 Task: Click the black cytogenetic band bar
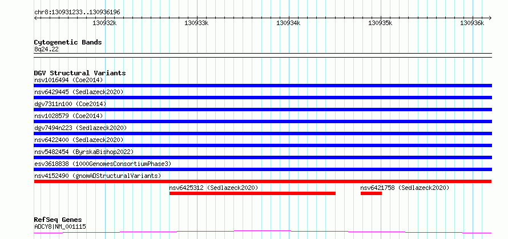click(x=263, y=55)
